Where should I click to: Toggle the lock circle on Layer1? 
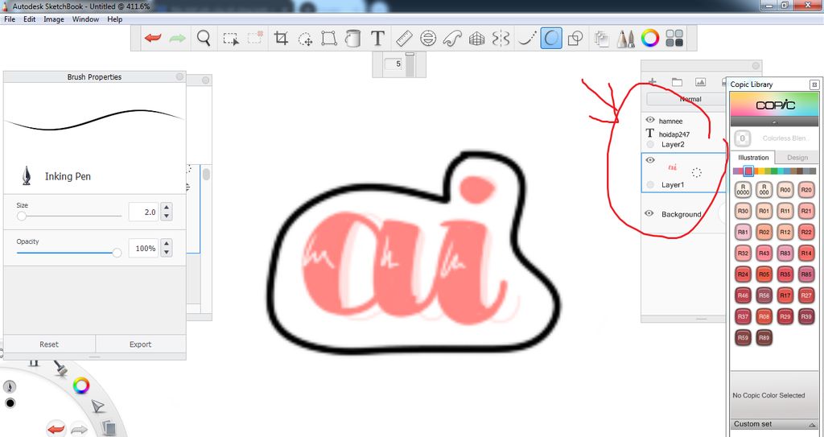[x=650, y=184]
